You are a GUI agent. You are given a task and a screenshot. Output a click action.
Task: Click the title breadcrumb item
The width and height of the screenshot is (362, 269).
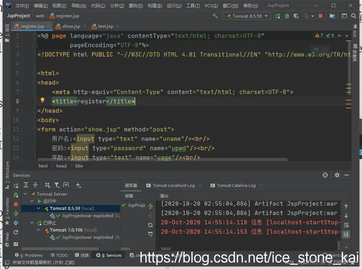(79, 166)
